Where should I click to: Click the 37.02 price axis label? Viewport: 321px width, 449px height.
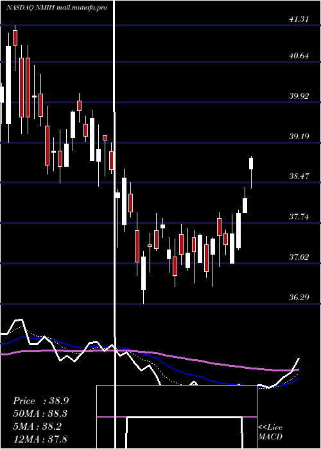click(299, 257)
